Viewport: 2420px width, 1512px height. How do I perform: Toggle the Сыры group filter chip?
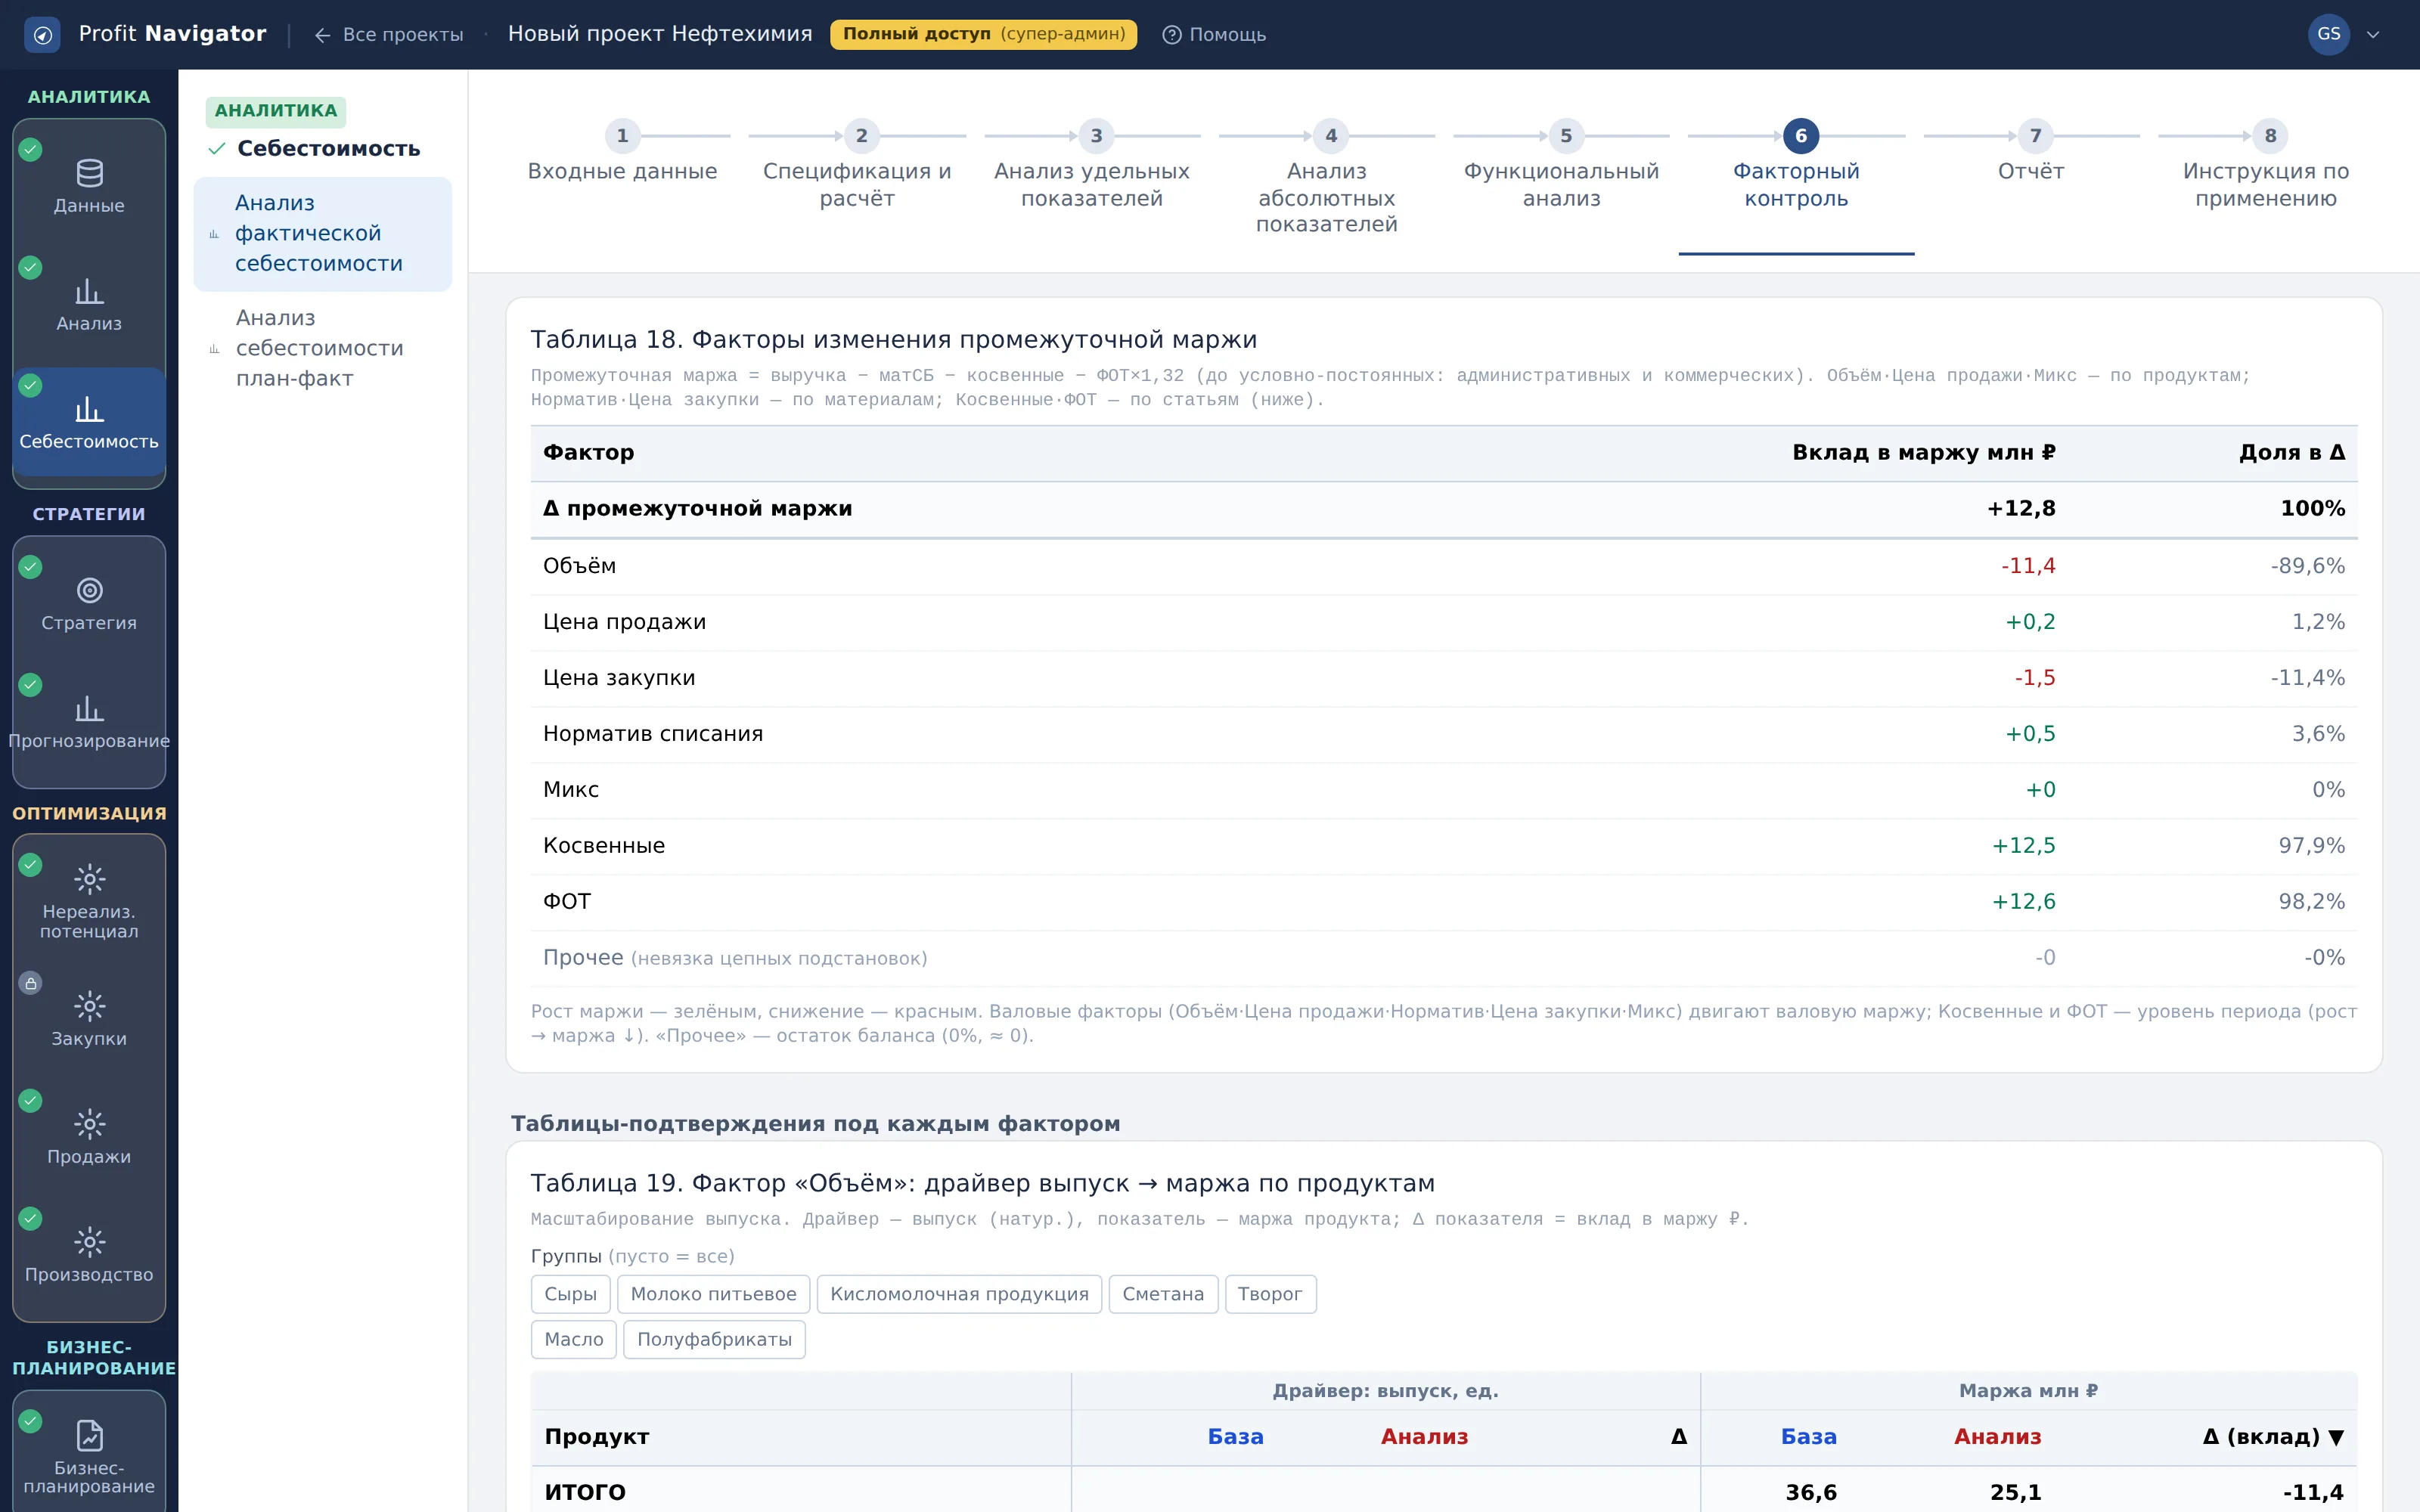click(570, 1294)
